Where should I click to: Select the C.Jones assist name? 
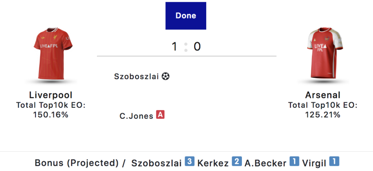pos(136,116)
